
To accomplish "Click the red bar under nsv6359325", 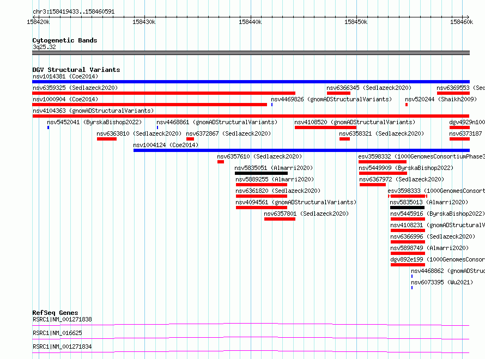I will [163, 93].
